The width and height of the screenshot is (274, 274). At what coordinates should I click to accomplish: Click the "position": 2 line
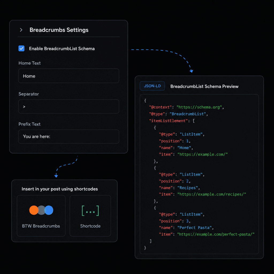pyautogui.click(x=174, y=181)
